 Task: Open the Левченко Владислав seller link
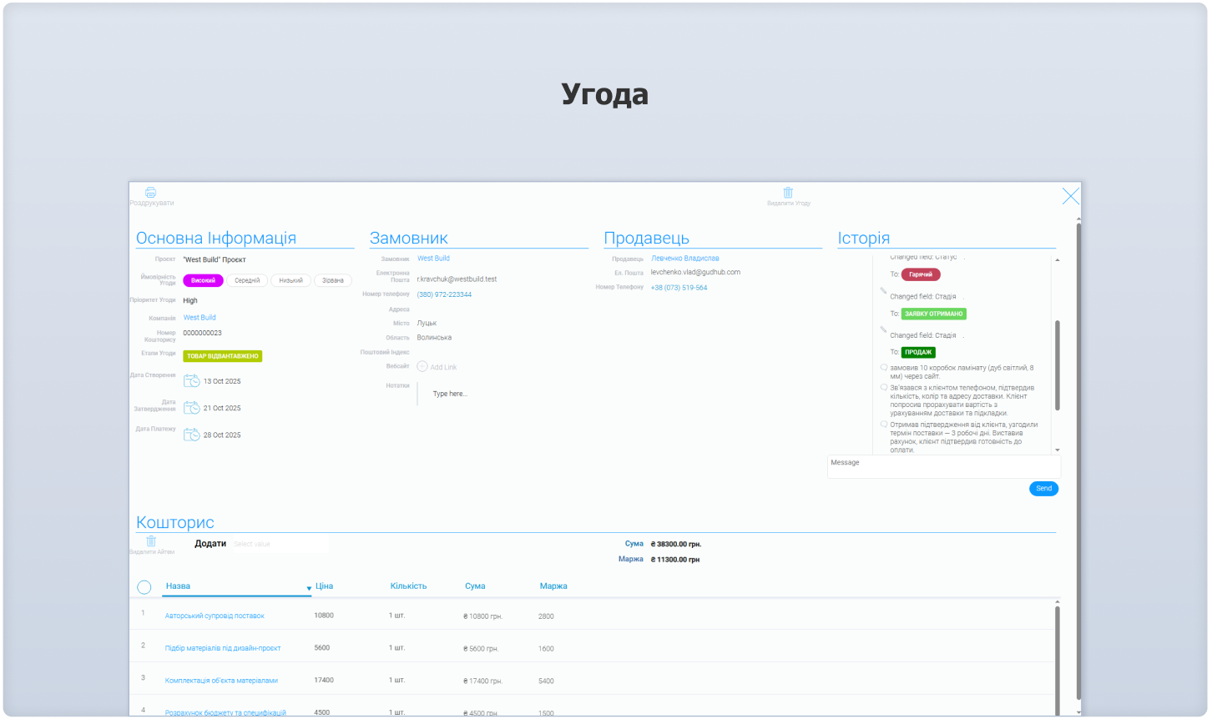[x=684, y=258]
